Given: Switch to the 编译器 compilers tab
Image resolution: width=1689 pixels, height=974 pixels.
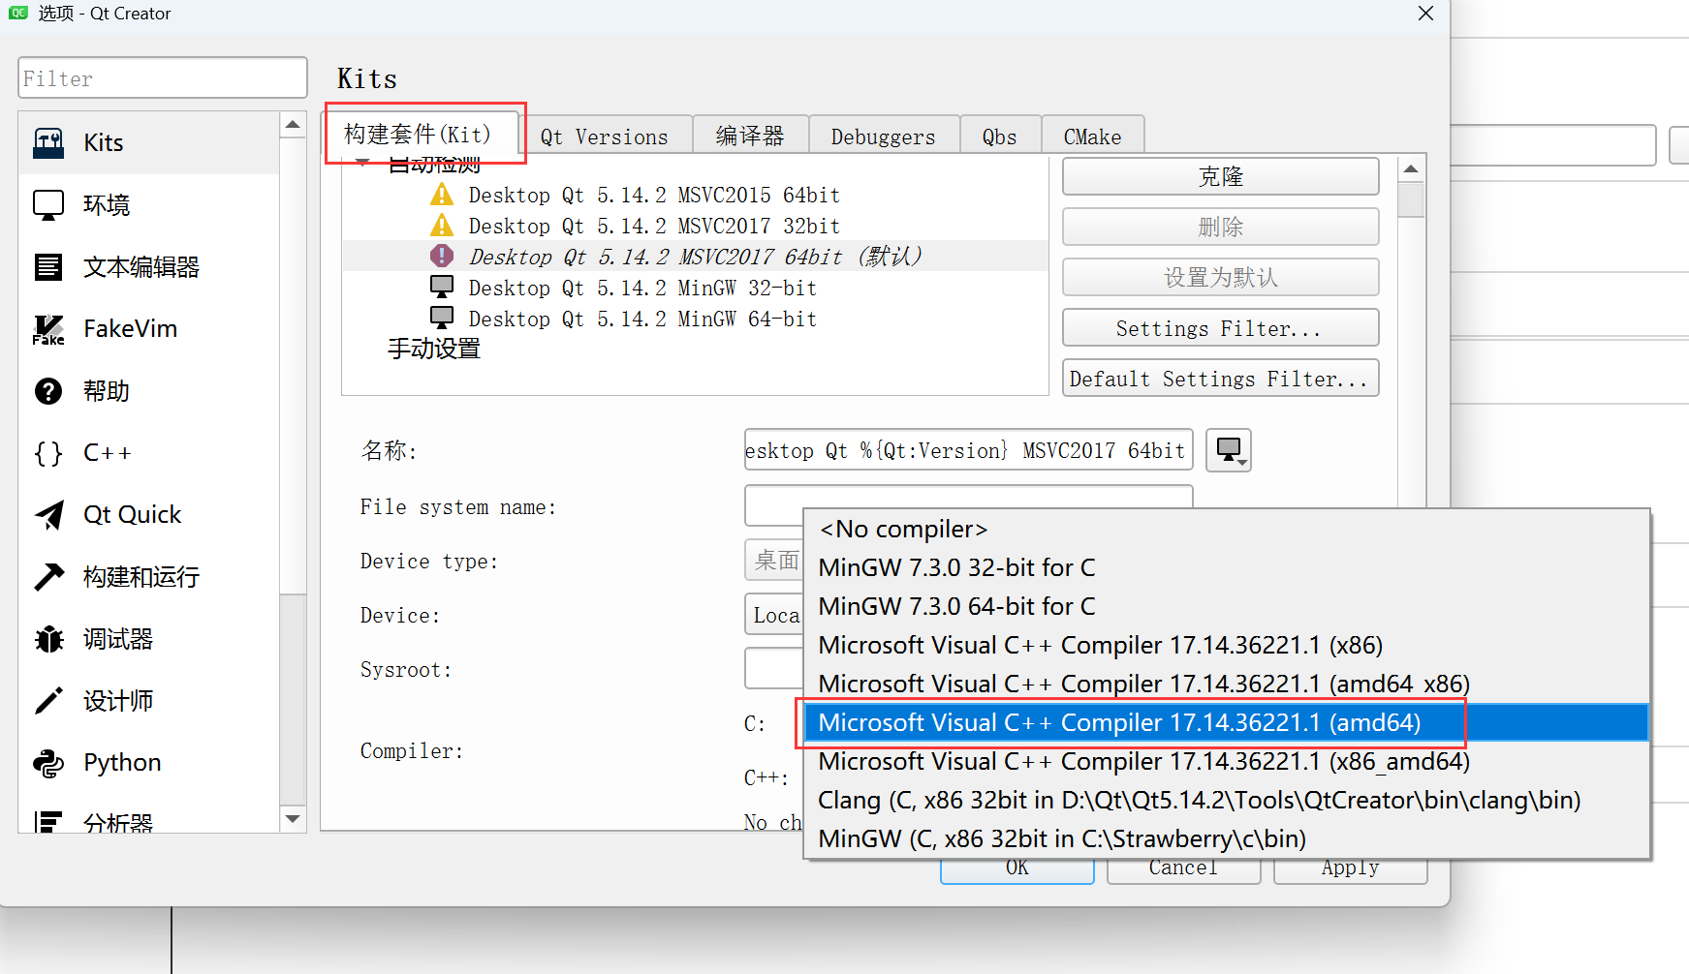Looking at the screenshot, I should (750, 137).
